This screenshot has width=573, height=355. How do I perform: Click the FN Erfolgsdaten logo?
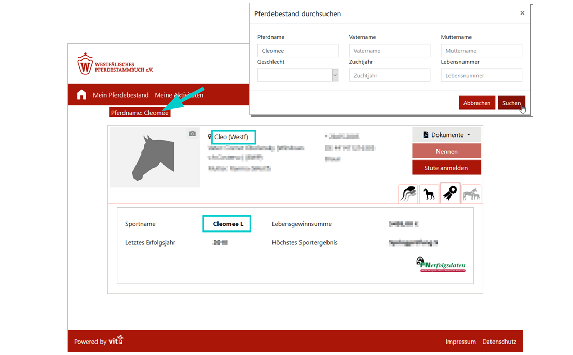(441, 265)
